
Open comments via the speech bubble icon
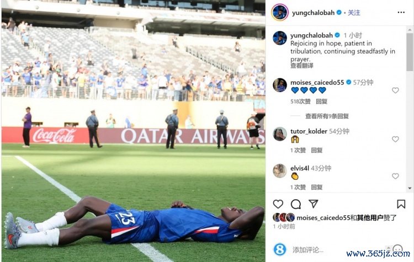coord(296,204)
